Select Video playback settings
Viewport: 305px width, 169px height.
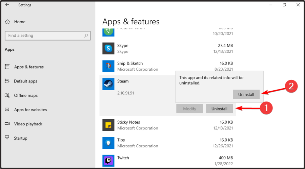pos(28,124)
